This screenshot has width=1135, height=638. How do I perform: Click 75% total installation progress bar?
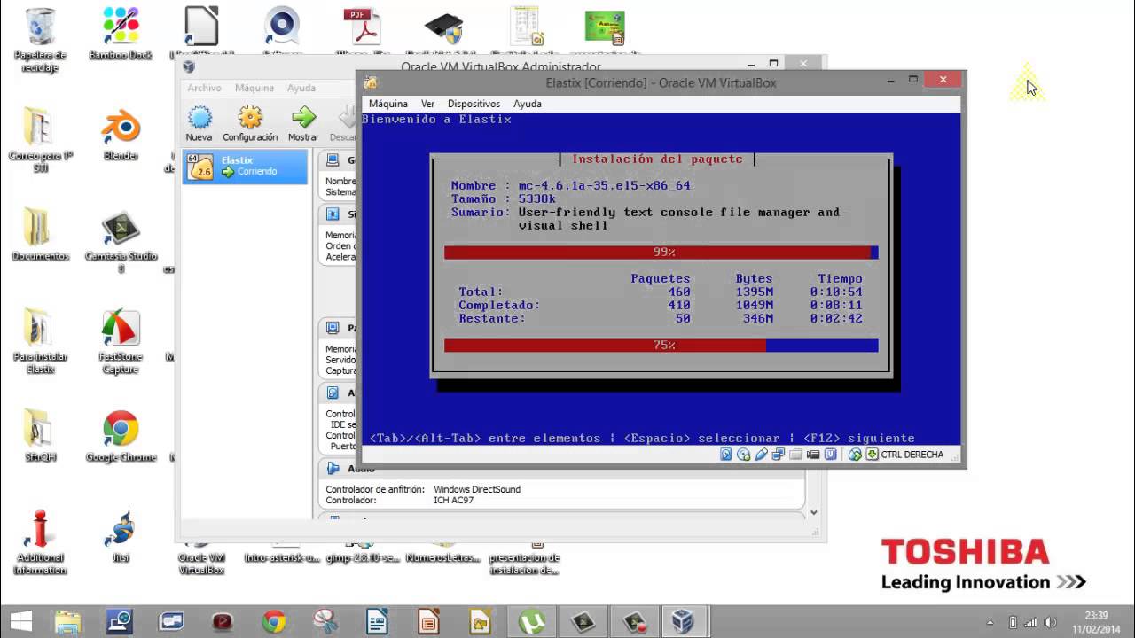tap(661, 346)
